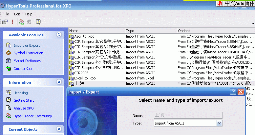Click the disabled Name field in dialog
Screen dimensions: 255x135
(188, 115)
